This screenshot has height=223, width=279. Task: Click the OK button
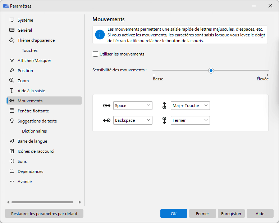coord(174,214)
